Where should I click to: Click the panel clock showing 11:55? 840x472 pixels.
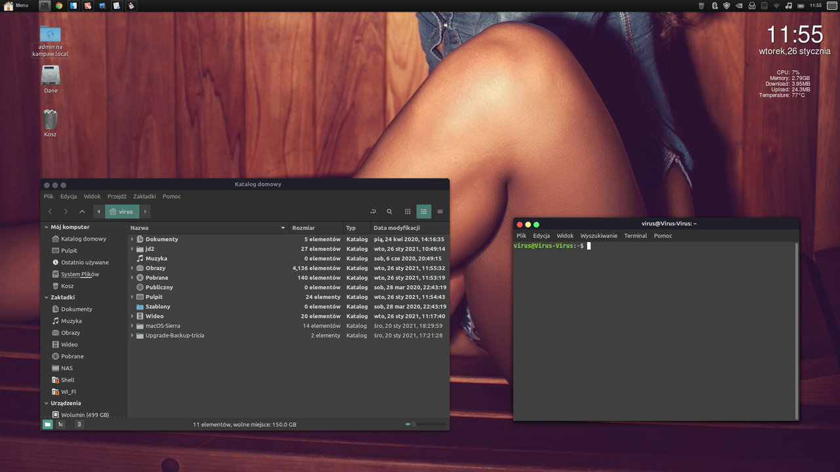(x=816, y=5)
